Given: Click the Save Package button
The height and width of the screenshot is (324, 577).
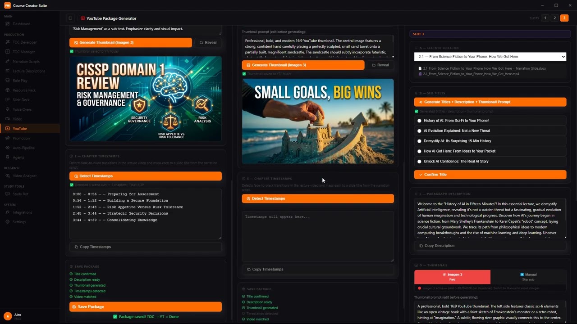Looking at the screenshot, I should pyautogui.click(x=146, y=307).
